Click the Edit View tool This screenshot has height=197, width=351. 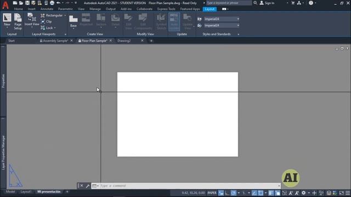pyautogui.click(x=128, y=22)
